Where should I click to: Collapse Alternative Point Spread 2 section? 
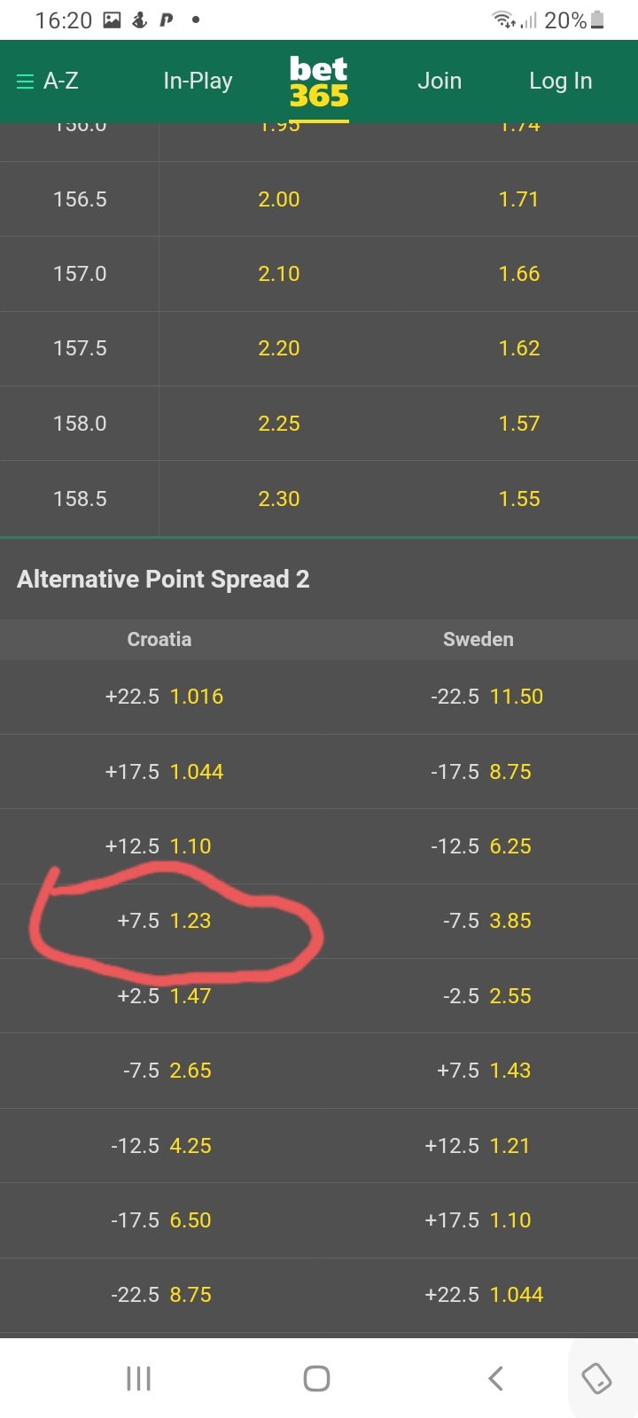coord(319,580)
